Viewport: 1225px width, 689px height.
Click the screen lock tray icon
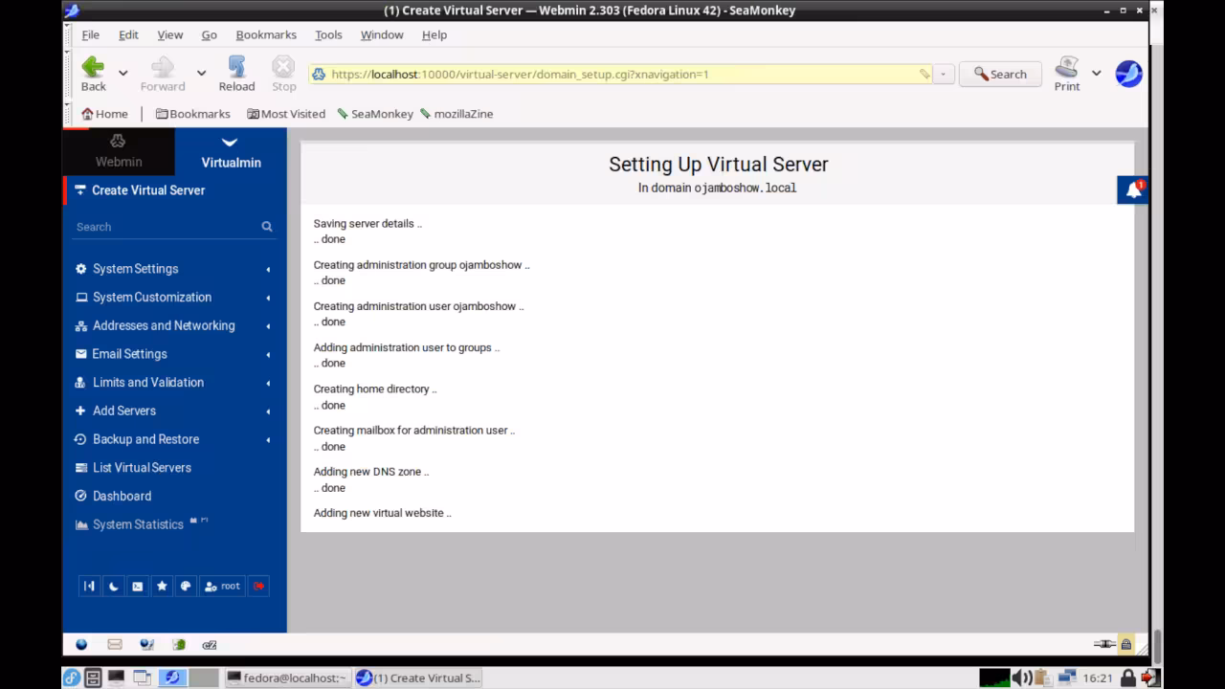coord(1127,678)
